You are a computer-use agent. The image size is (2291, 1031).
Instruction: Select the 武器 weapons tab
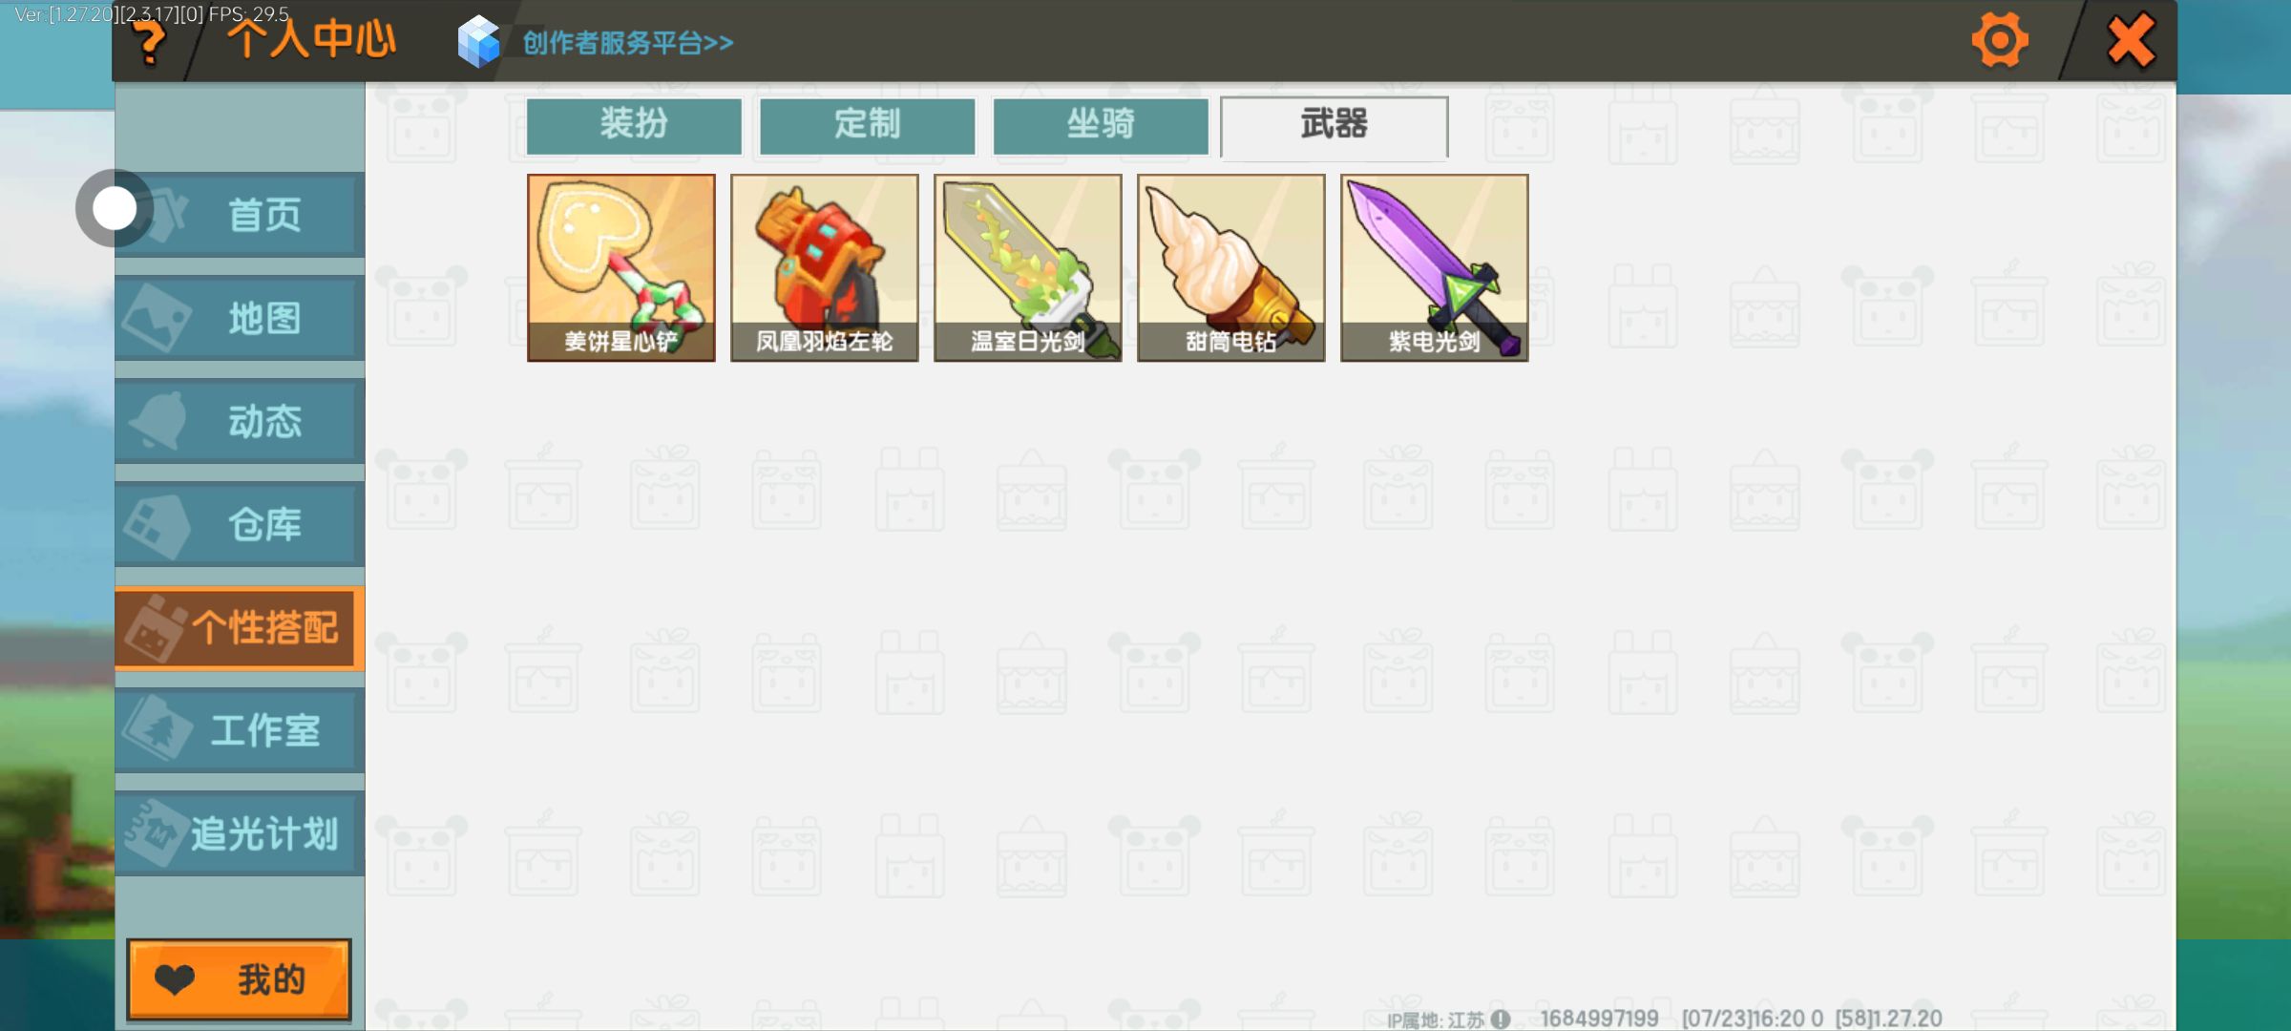tap(1335, 126)
